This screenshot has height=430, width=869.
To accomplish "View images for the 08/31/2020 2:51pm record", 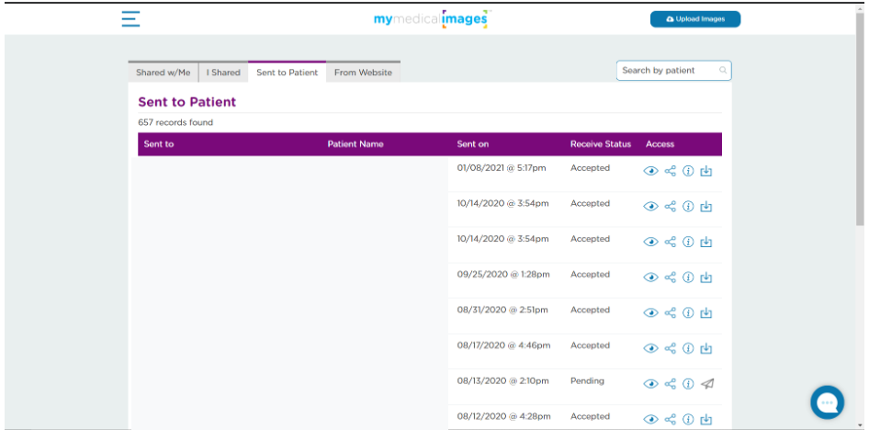I will click(x=650, y=313).
